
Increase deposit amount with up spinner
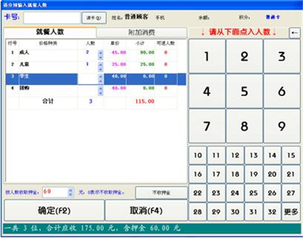coord(70,190)
